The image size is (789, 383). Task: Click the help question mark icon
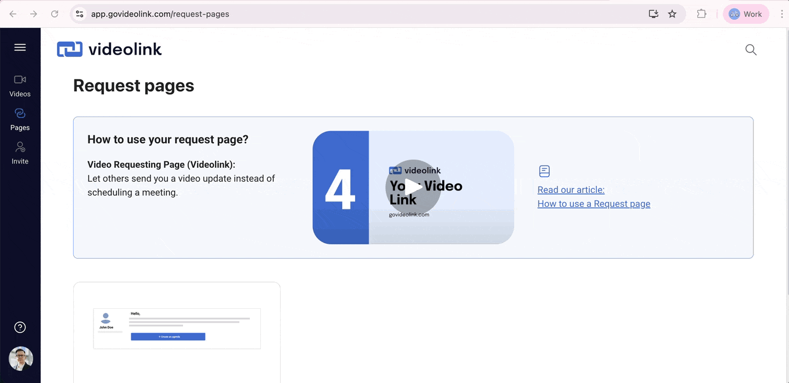point(20,327)
